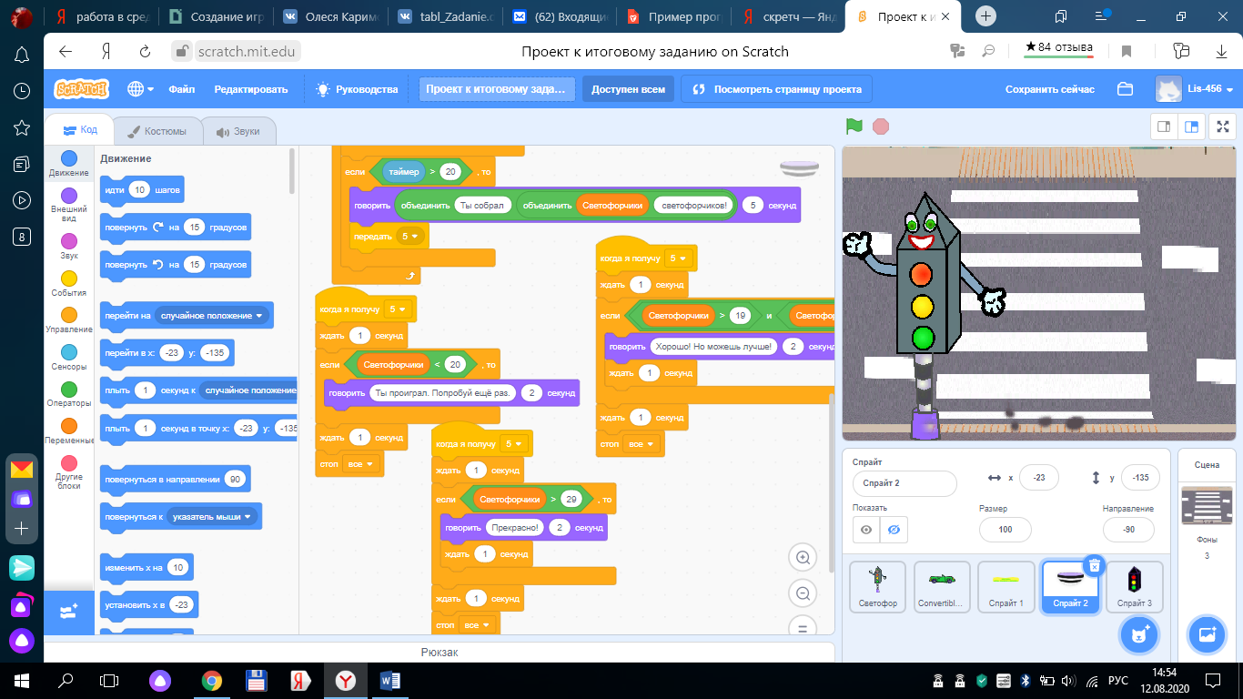Open Lis-456 account menu
The image size is (1243, 699).
pyautogui.click(x=1195, y=89)
